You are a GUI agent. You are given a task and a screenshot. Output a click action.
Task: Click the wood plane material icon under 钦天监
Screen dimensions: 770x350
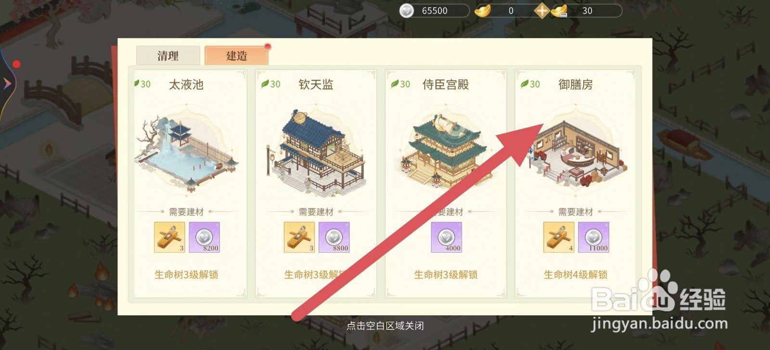click(x=299, y=237)
